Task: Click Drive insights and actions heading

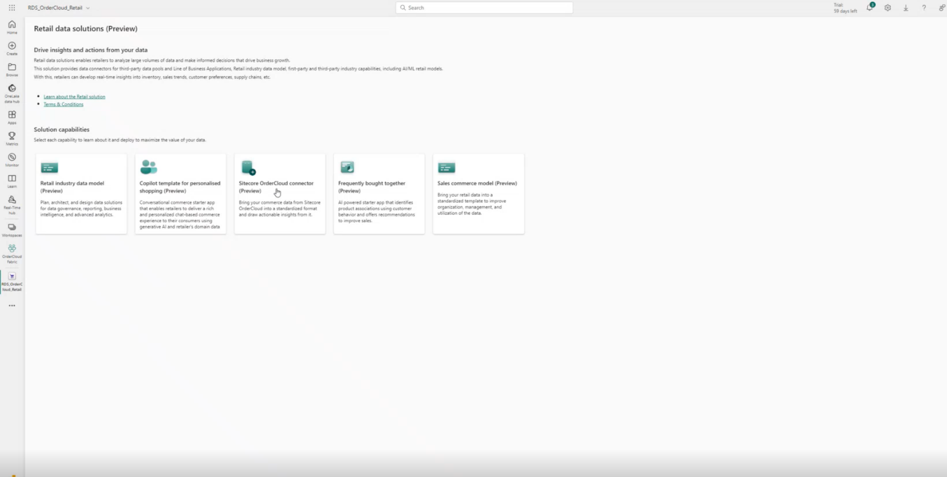Action: coord(90,50)
